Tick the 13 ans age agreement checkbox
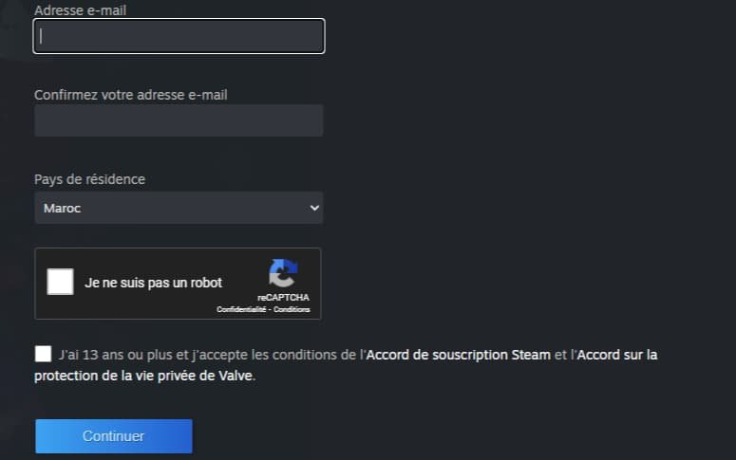Image resolution: width=736 pixels, height=460 pixels. [x=43, y=355]
